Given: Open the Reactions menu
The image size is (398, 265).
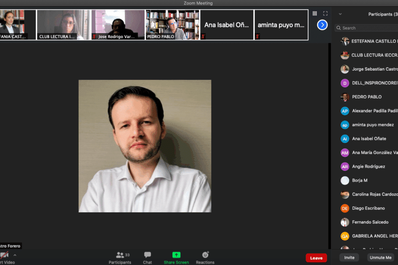Looking at the screenshot, I should click(x=205, y=257).
